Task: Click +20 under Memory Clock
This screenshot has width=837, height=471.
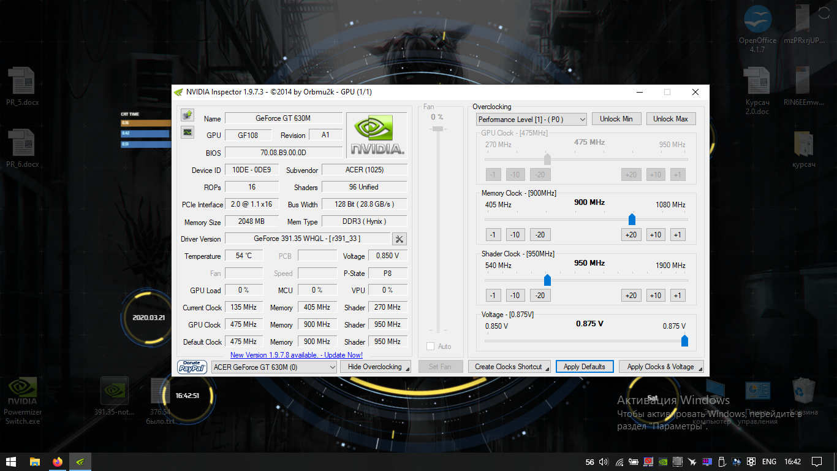Action: pyautogui.click(x=631, y=235)
